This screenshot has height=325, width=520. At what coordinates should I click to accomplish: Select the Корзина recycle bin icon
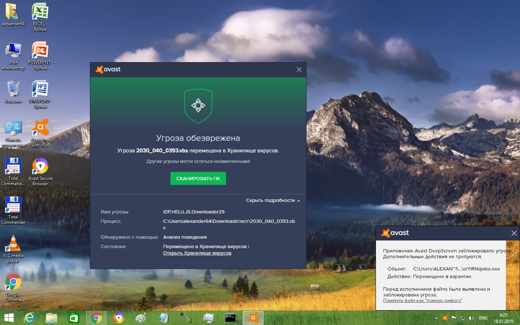tap(13, 92)
